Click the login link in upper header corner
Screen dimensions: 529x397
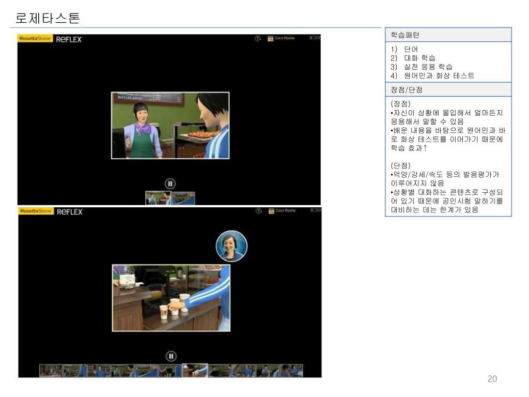315,37
